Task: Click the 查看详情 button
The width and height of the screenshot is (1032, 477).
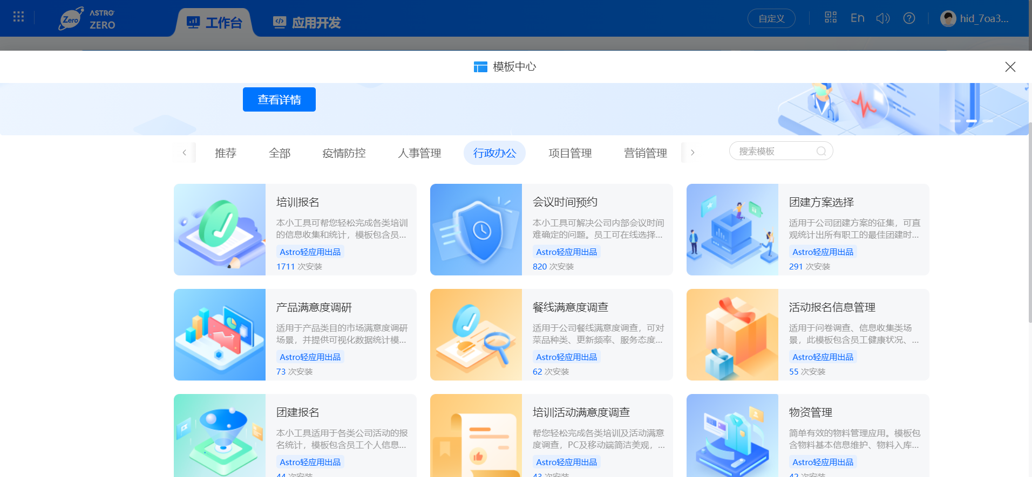Action: [279, 100]
